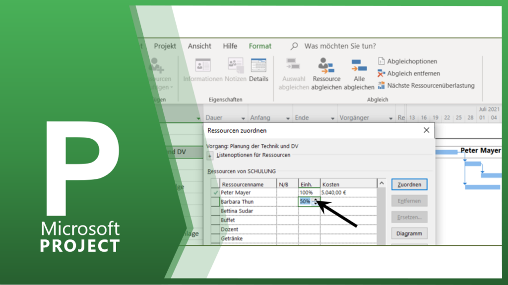The image size is (508, 285).
Task: Click the 5.040,00 € cost cell
Action: (349, 192)
